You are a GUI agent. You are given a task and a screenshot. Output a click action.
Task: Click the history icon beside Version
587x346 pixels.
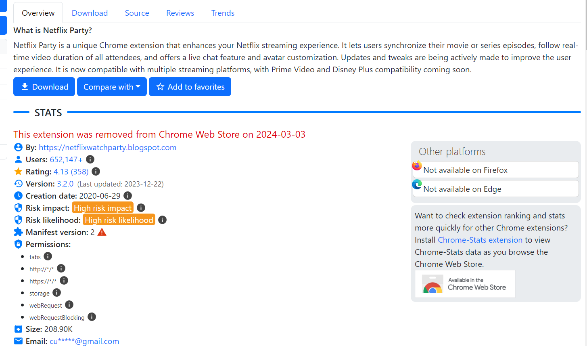tap(18, 184)
